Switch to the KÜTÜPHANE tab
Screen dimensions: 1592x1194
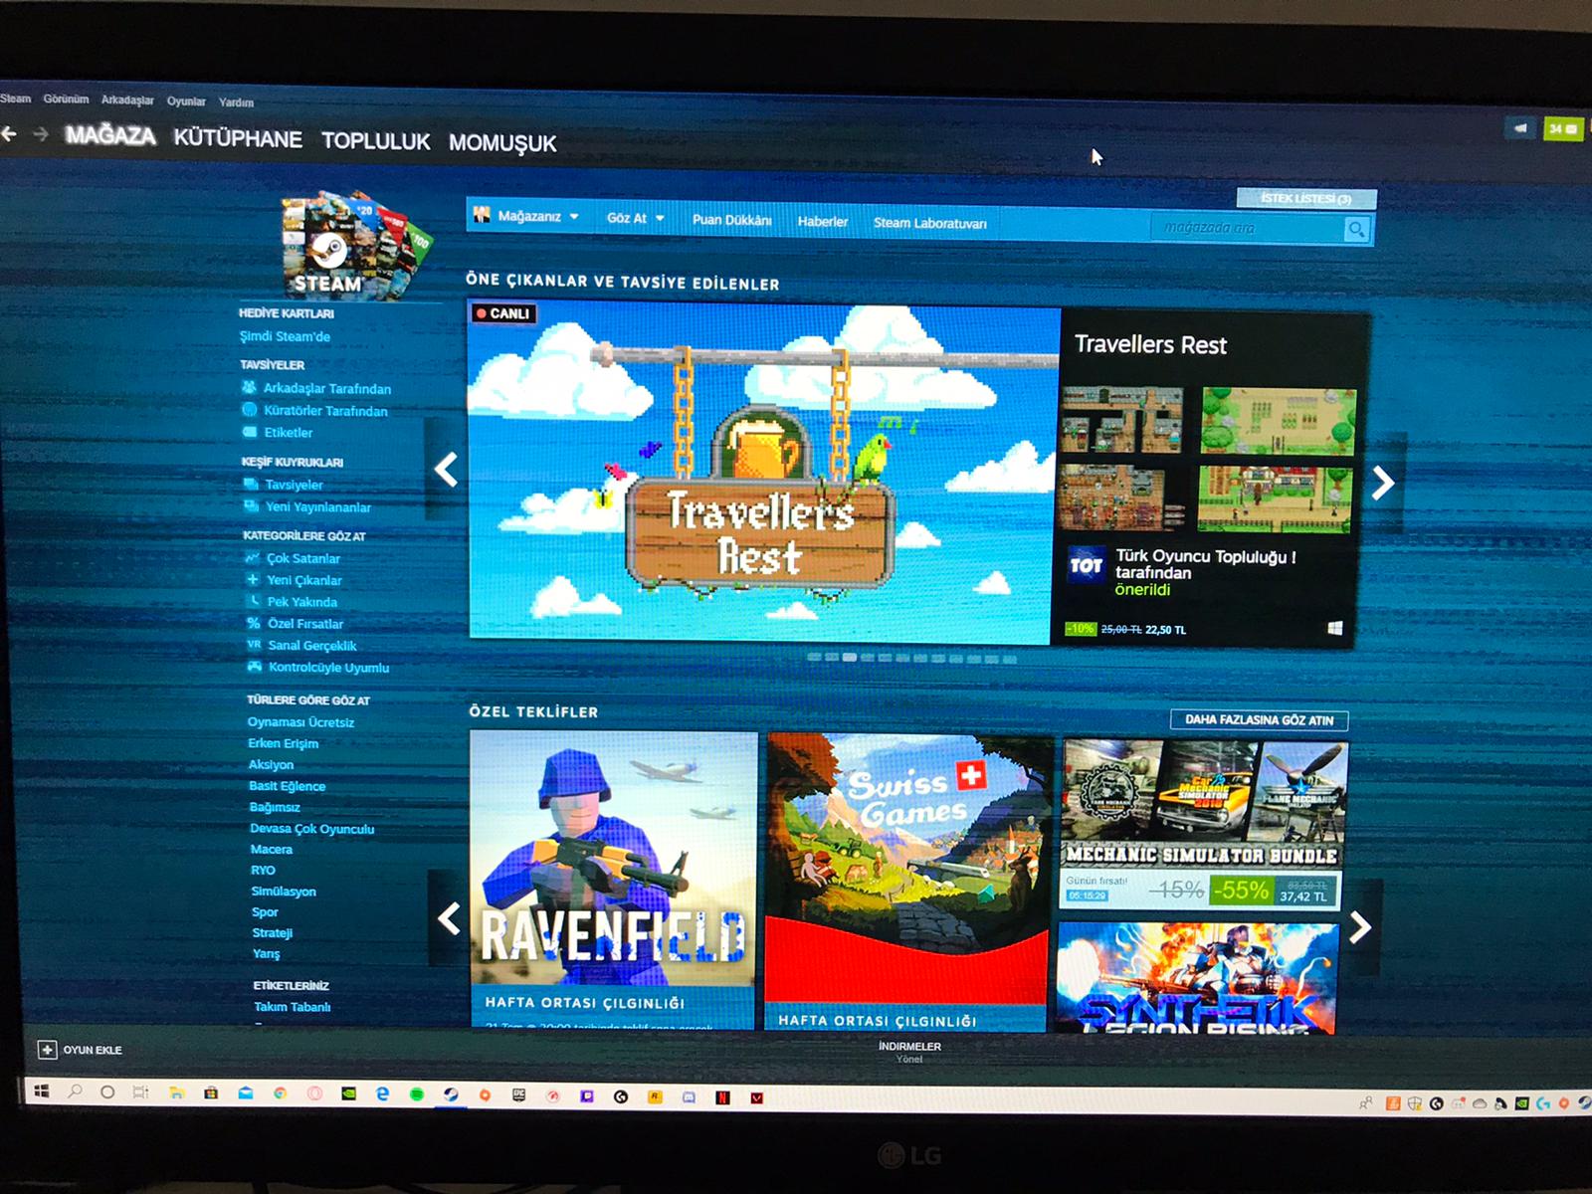[238, 138]
